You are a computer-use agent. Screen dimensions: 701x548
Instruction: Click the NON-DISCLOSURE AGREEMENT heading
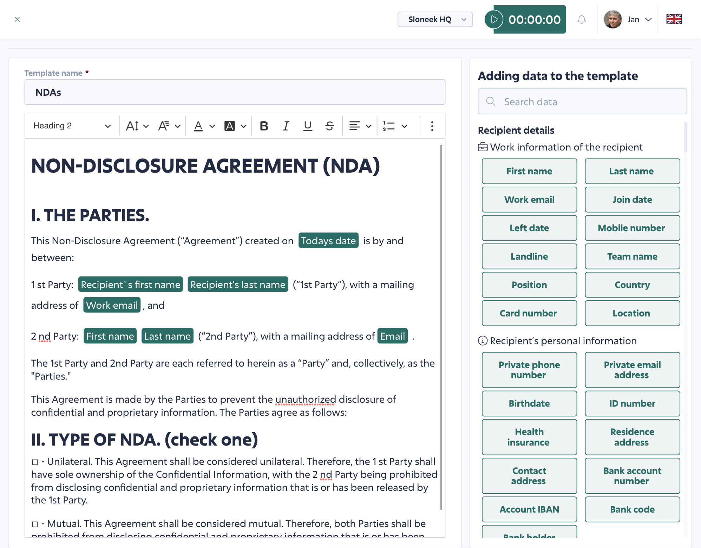pos(206,166)
